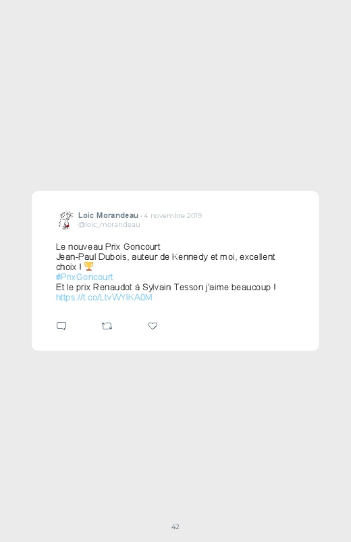The height and width of the screenshot is (542, 351).
Task: Visit the @loic_morandeau handle
Action: 109,224
